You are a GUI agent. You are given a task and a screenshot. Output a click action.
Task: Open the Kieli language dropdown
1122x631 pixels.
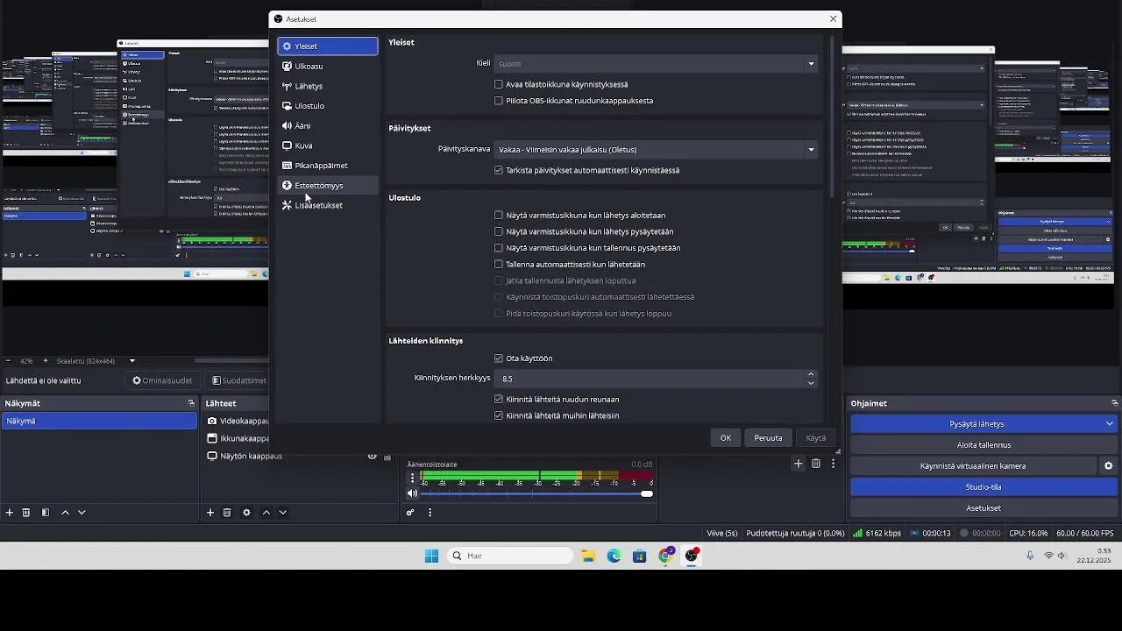[656, 63]
